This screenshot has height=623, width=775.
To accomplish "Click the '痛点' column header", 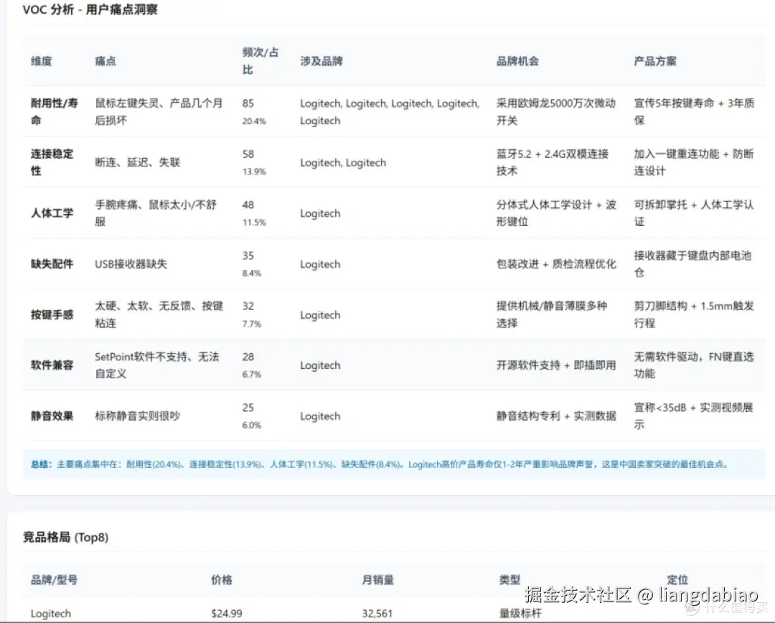I will [x=105, y=61].
